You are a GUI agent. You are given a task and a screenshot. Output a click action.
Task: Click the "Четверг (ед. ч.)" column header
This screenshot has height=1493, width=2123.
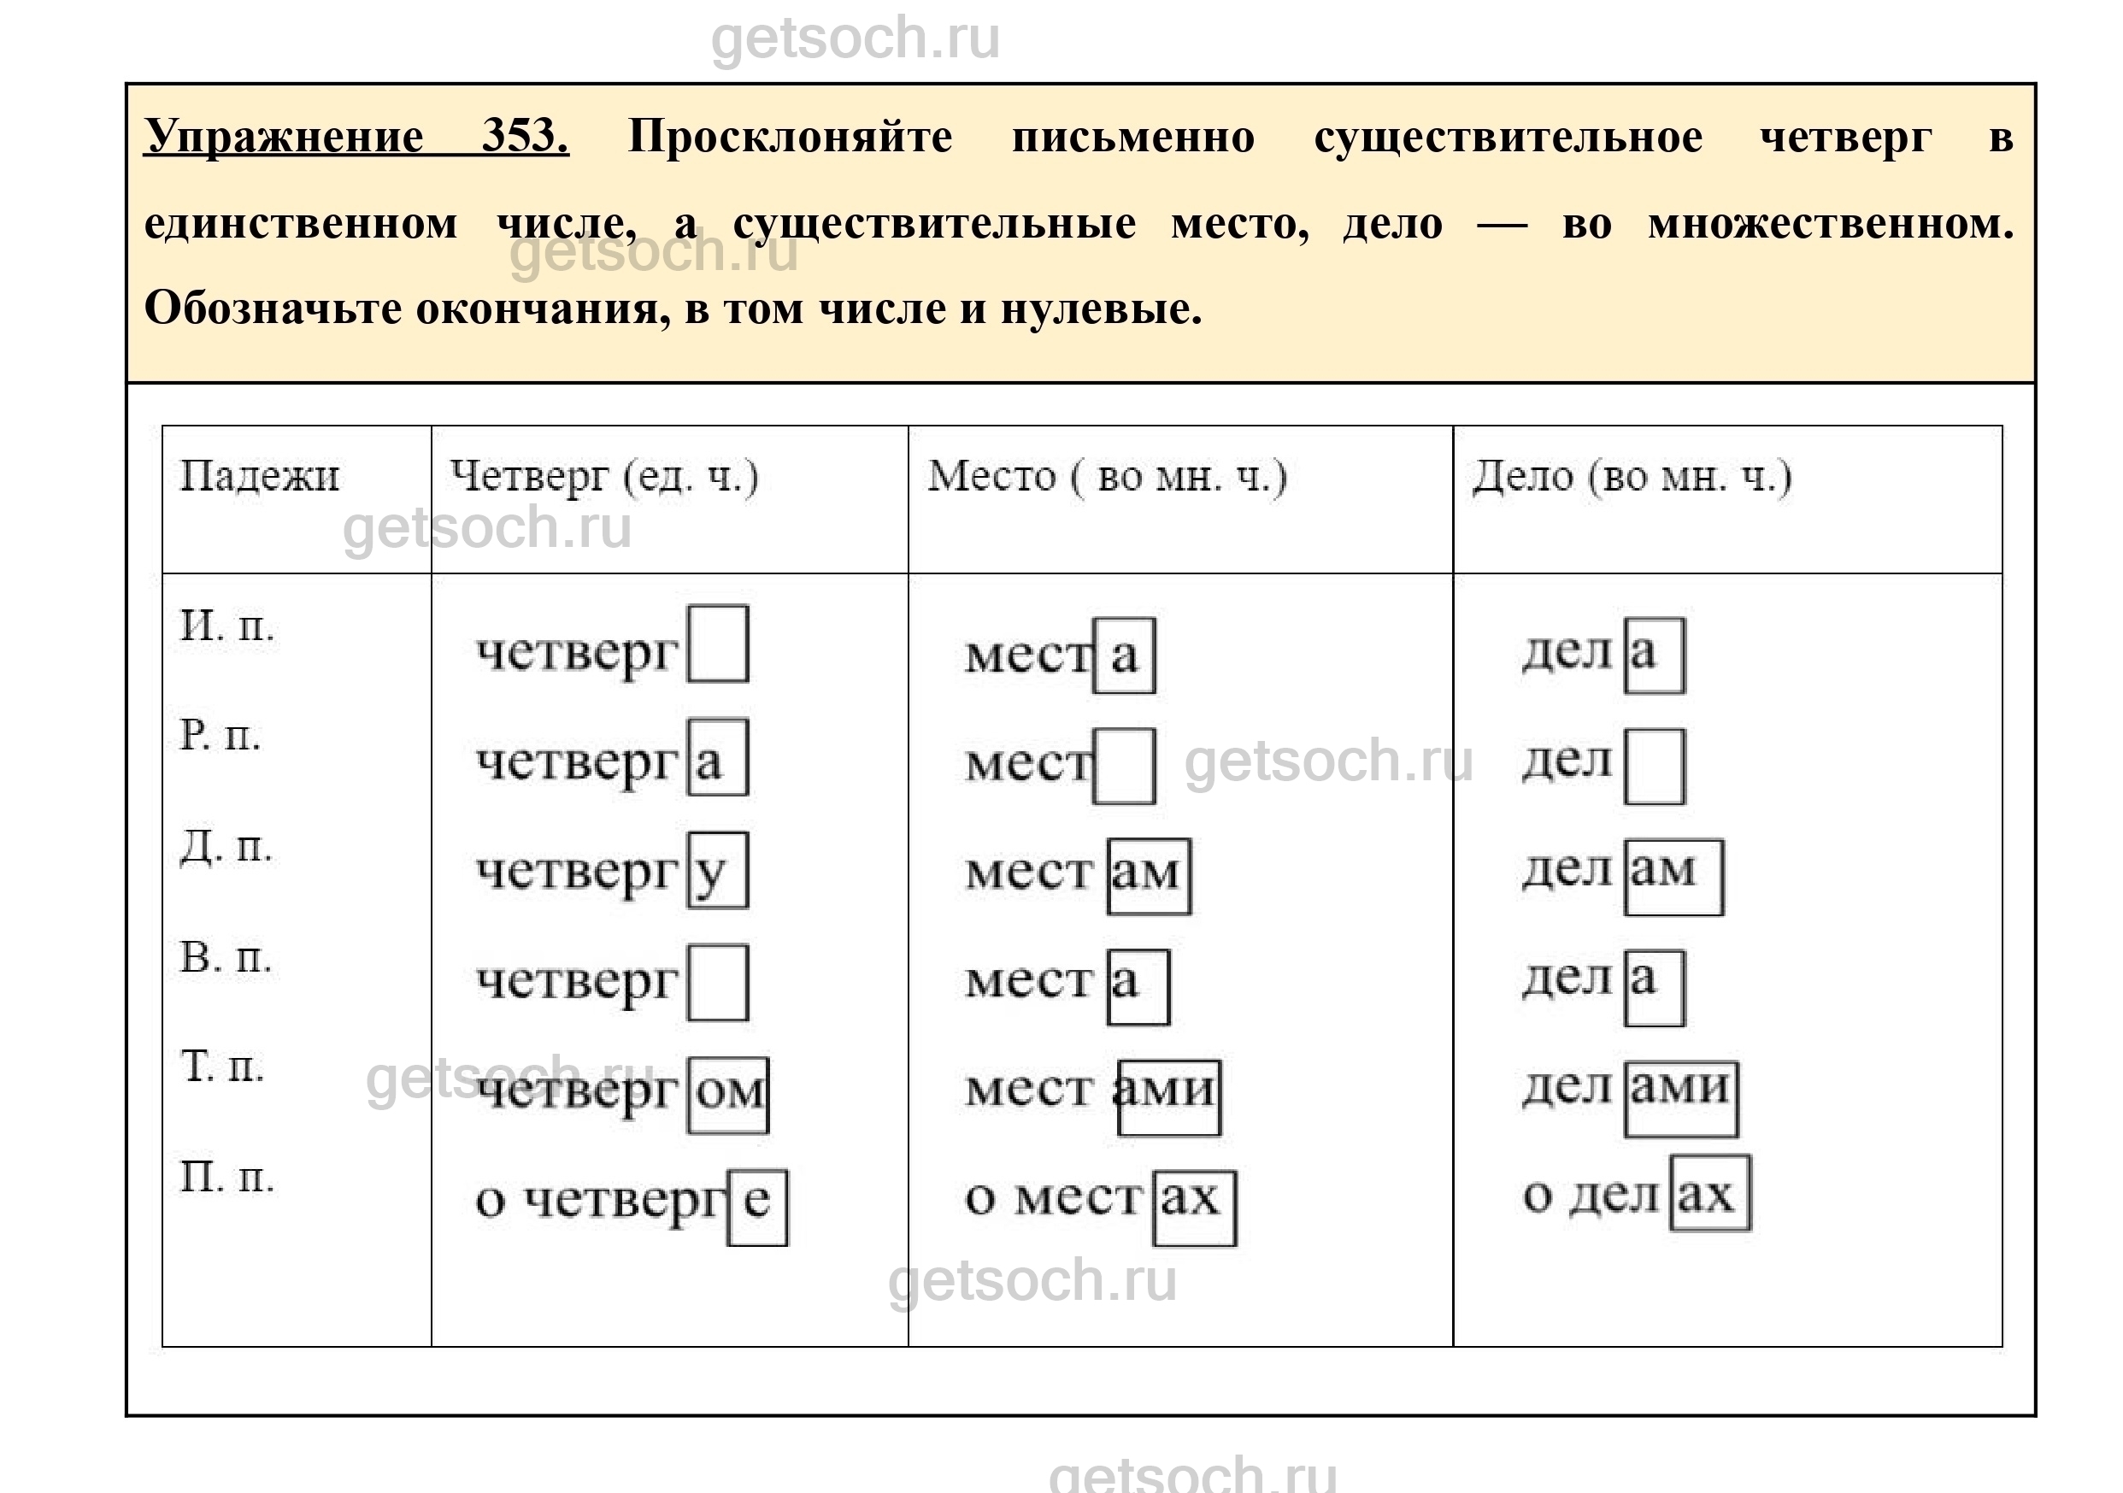coord(603,476)
